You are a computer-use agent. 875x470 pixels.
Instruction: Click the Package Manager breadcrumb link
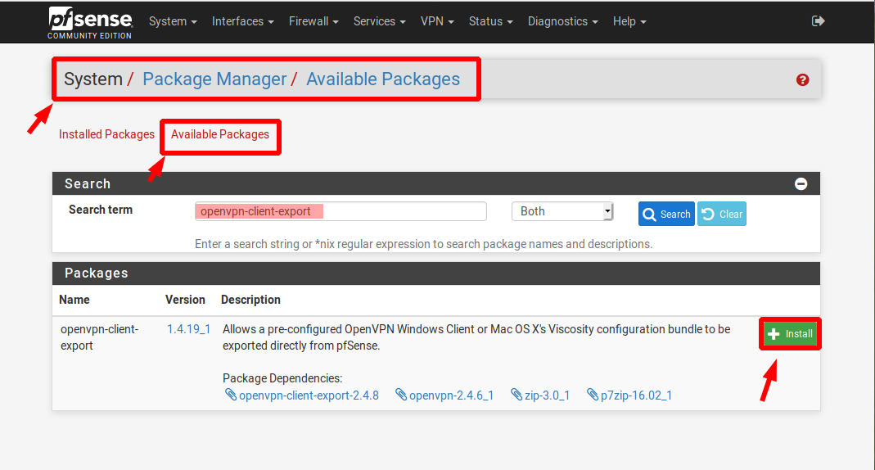214,79
